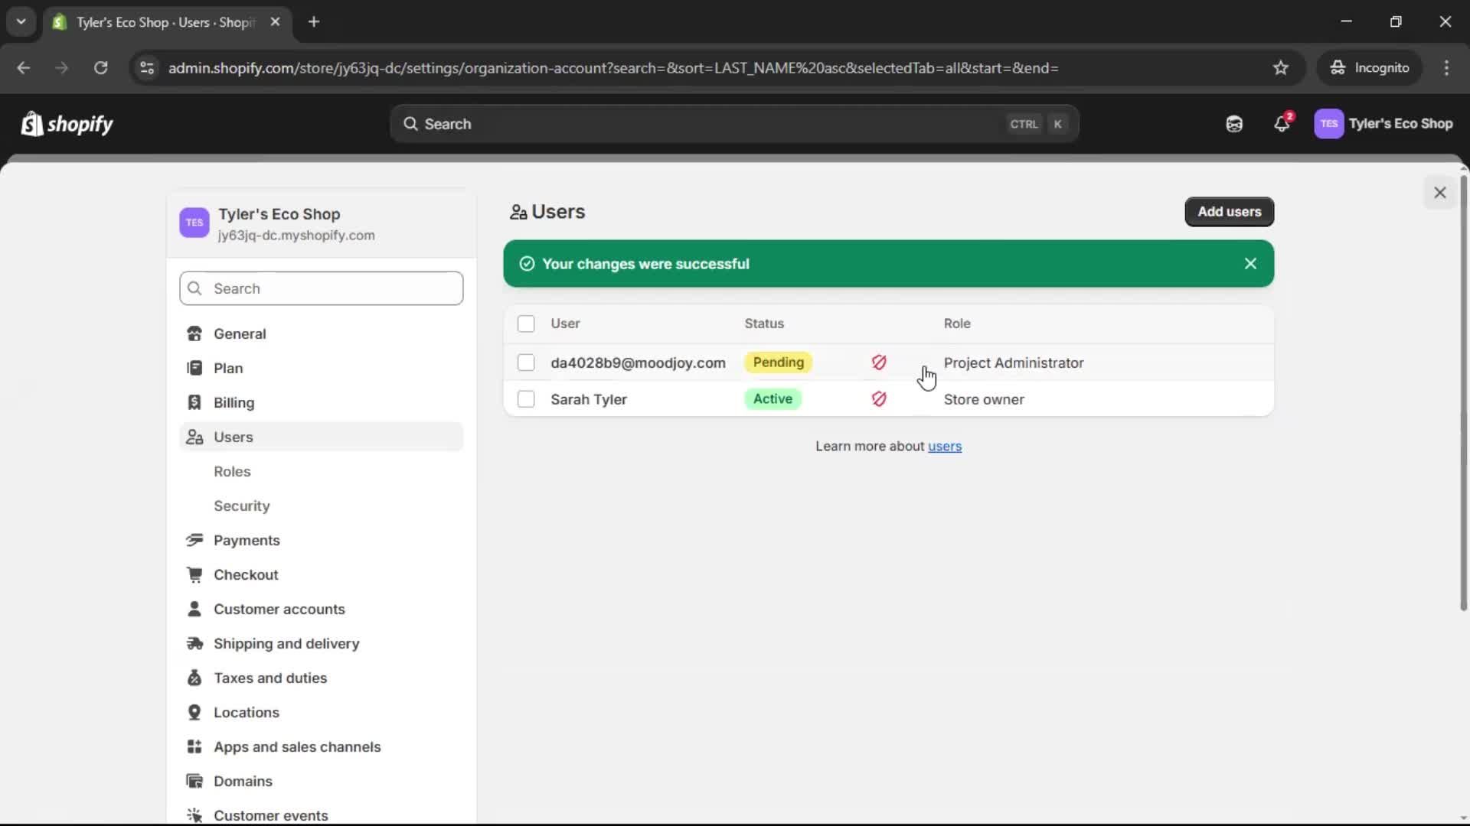Viewport: 1470px width, 826px height.
Task: Follow the 'users' learn more link
Action: pyautogui.click(x=944, y=447)
